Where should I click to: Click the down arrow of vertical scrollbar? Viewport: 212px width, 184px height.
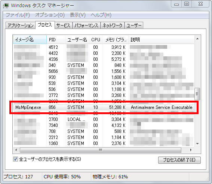tap(197, 144)
